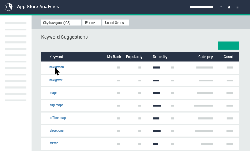Open the offline map keyword link
Screen dimensions: 250x151
(x=57, y=118)
